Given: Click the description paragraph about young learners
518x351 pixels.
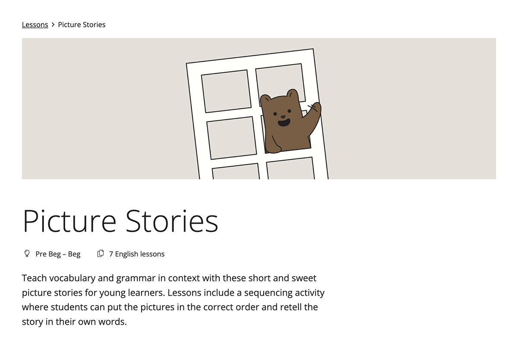Looking at the screenshot, I should click(x=173, y=300).
